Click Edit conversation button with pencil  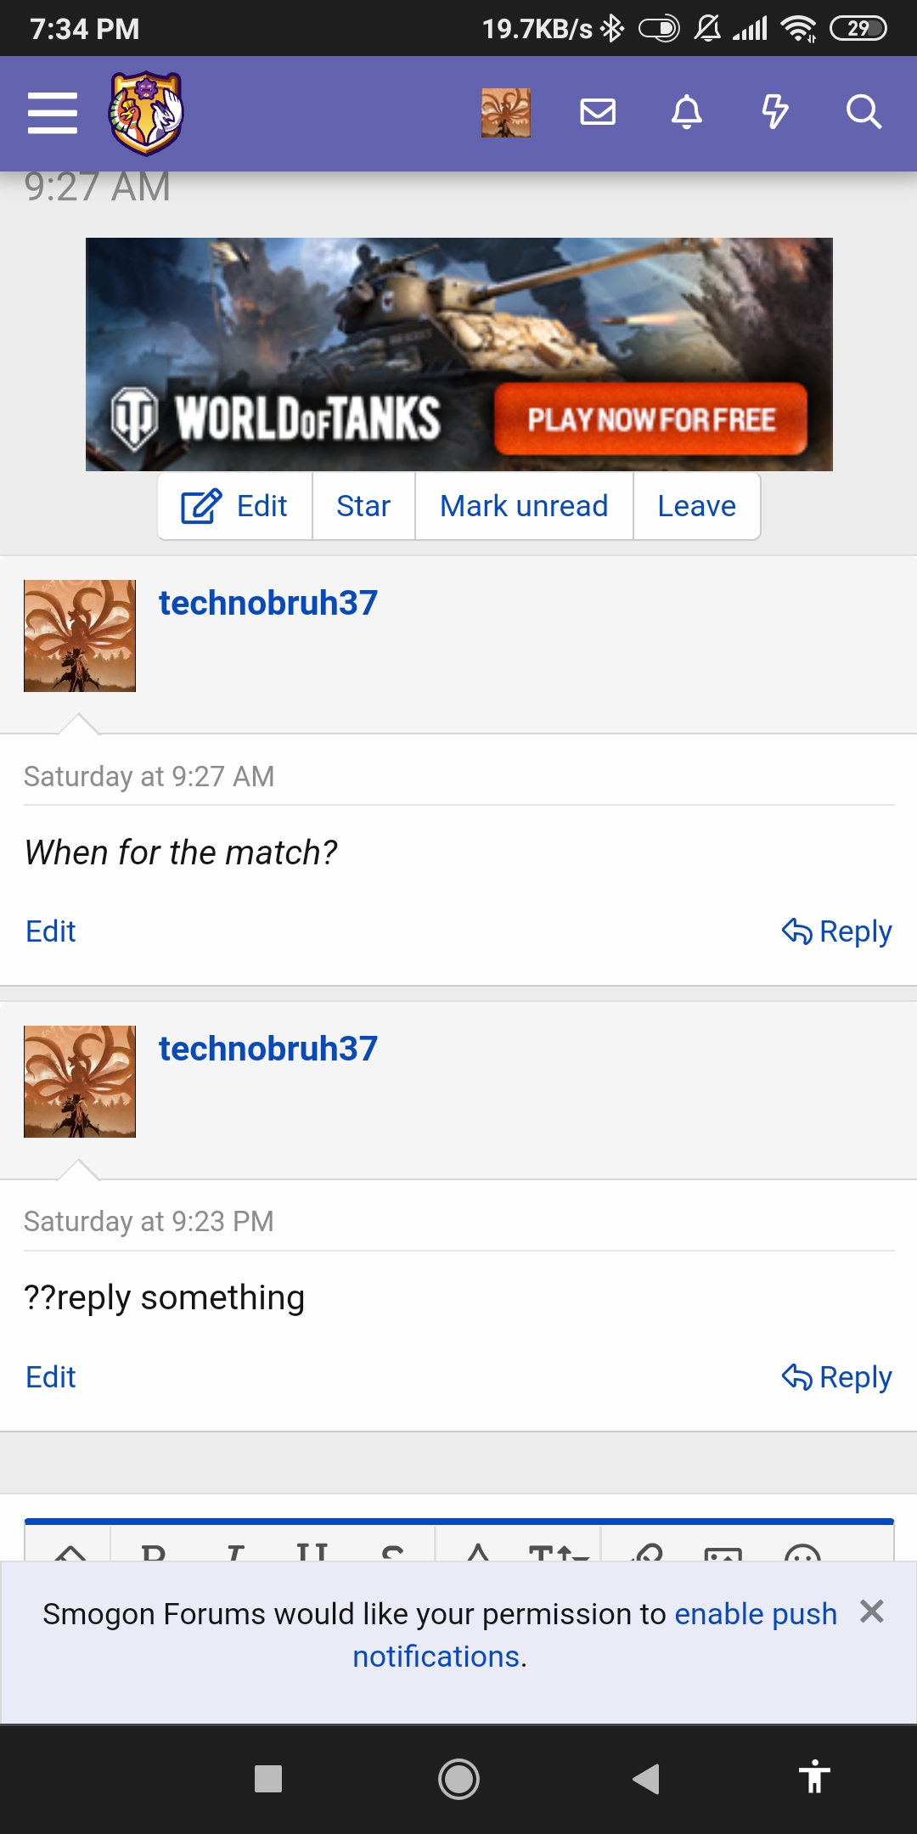[x=235, y=506]
